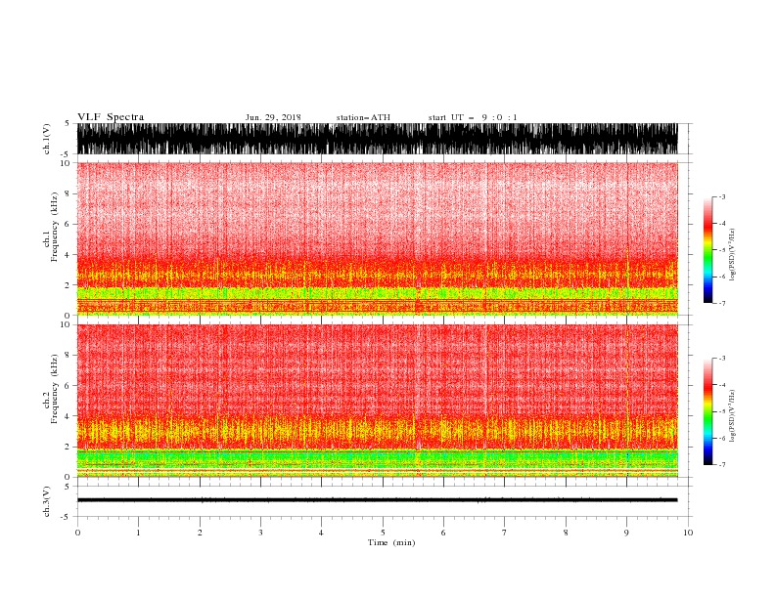Click the ch.2 color scale bar
The height and width of the screenshot is (598, 775).
[x=707, y=411]
